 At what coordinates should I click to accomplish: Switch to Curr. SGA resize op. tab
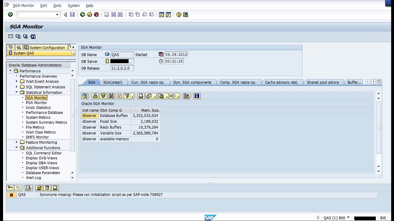(148, 82)
